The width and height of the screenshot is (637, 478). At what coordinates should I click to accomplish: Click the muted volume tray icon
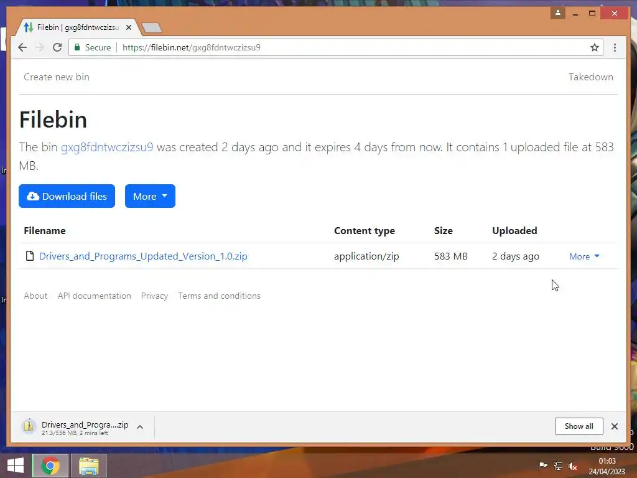(x=573, y=466)
